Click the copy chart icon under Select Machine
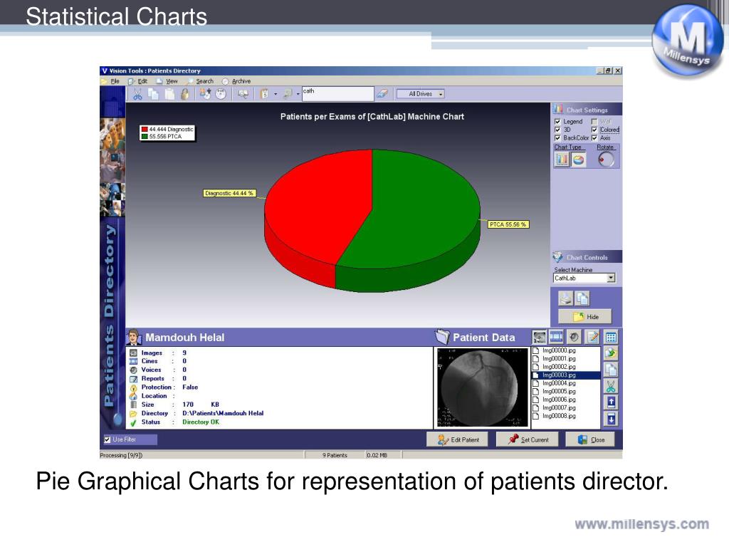729x547 pixels. tap(582, 298)
